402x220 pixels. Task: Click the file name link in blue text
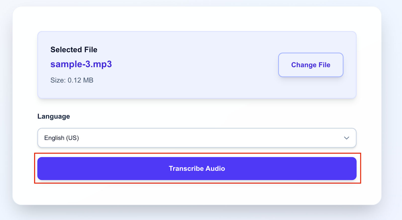pos(81,64)
